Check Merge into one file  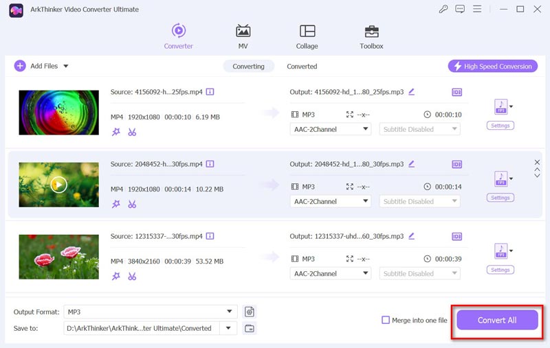tap(386, 320)
